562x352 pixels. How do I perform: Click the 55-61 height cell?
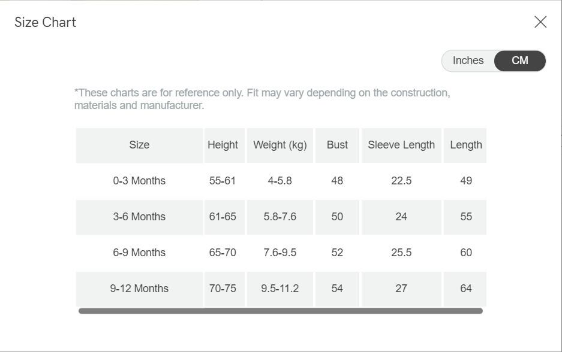tap(223, 181)
